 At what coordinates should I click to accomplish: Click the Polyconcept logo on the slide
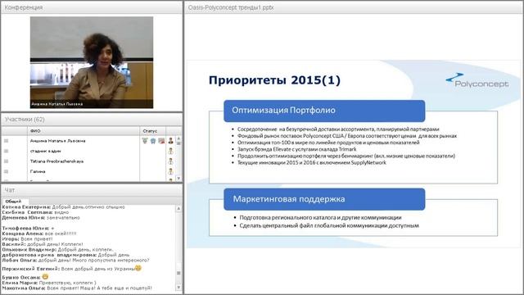coord(477,80)
